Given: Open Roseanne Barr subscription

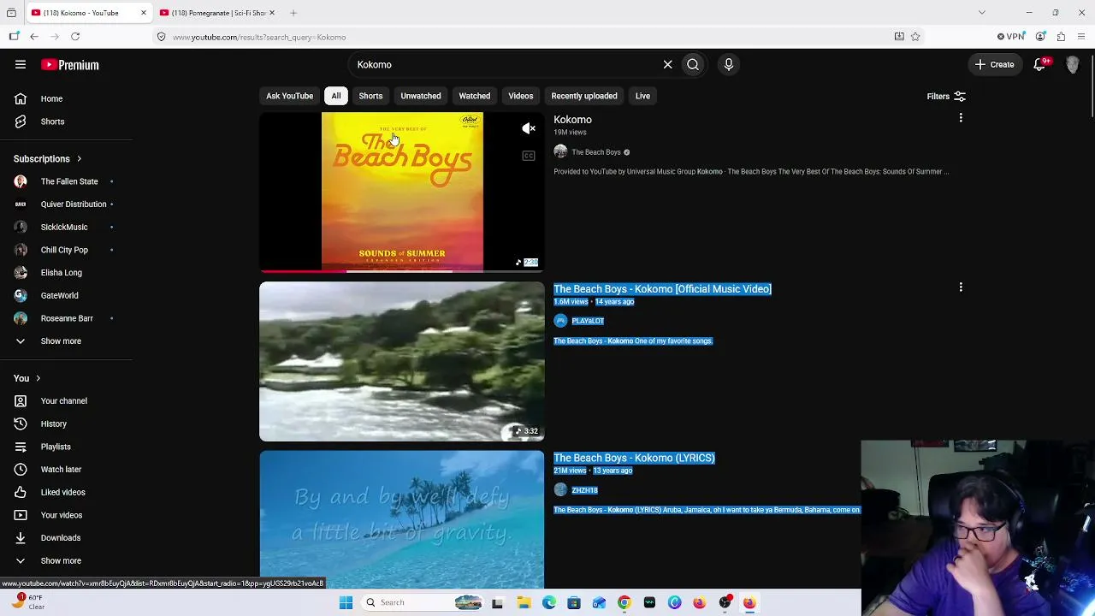Looking at the screenshot, I should 66,318.
